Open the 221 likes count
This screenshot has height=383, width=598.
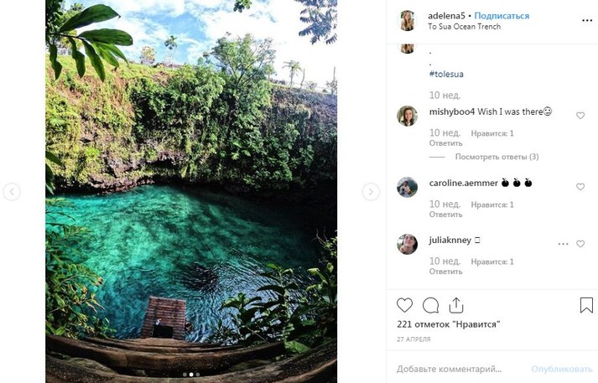(x=448, y=323)
